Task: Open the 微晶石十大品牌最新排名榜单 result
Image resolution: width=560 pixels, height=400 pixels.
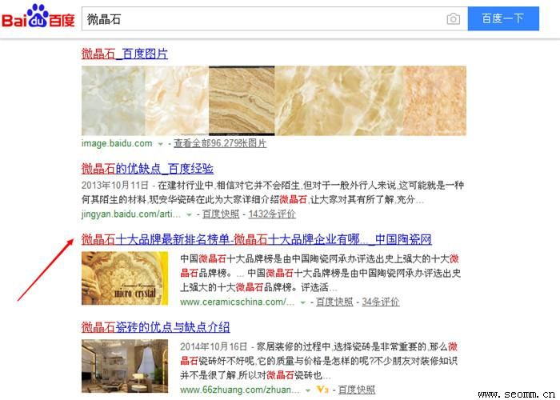Action: 257,239
